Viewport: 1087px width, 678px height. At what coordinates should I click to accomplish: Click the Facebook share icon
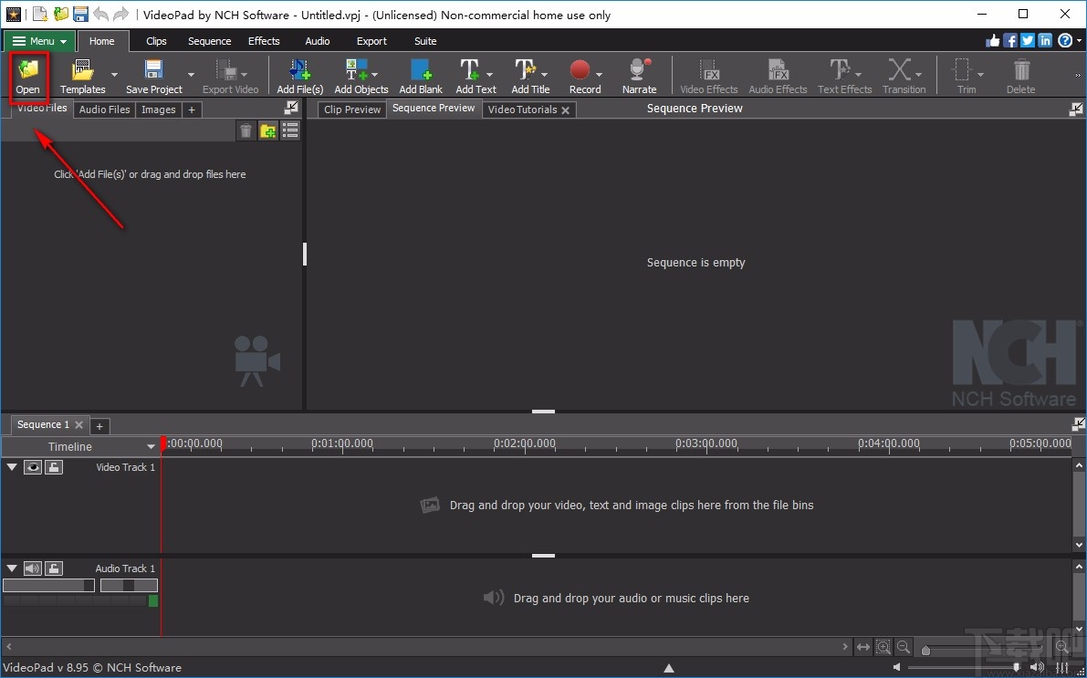click(x=1010, y=41)
